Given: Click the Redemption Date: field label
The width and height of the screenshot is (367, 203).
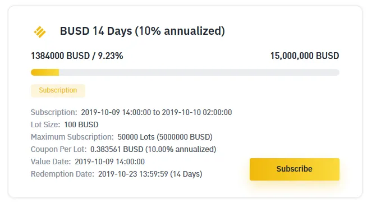Looking at the screenshot, I should (62, 174).
